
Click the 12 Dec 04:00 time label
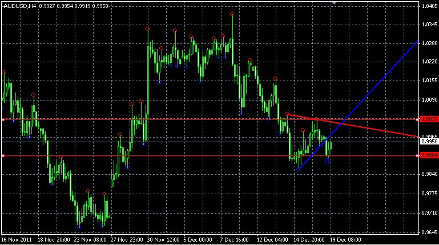pyautogui.click(x=272, y=240)
